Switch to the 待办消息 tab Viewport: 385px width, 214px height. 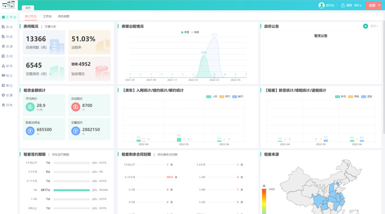(64, 16)
